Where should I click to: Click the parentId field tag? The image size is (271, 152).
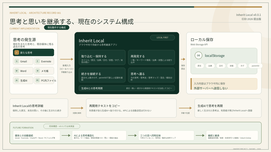255,66
